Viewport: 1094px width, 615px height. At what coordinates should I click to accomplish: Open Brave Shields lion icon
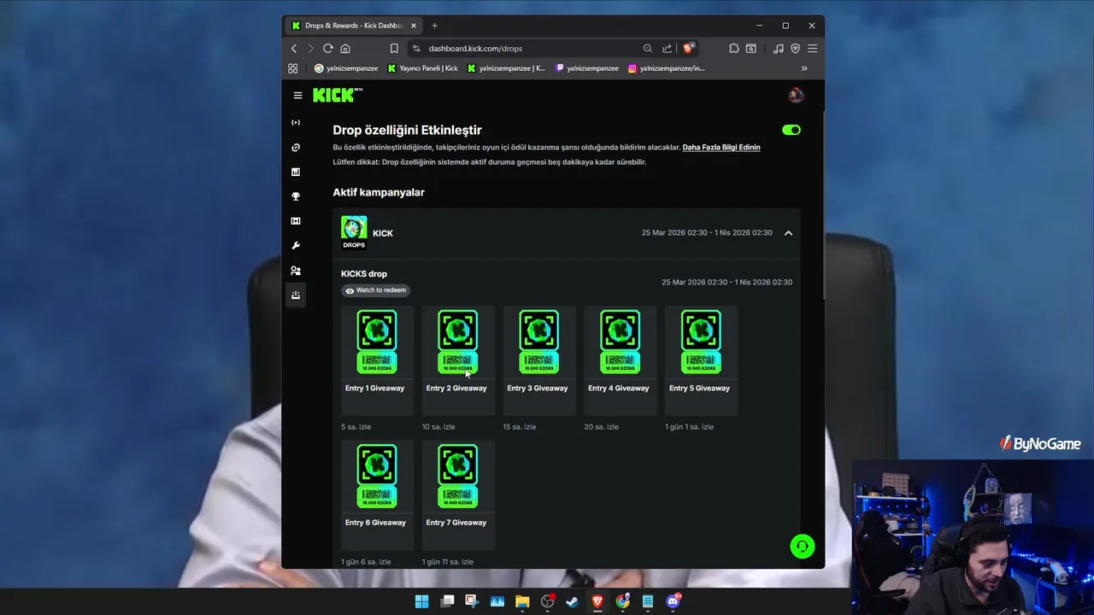pyautogui.click(x=689, y=49)
